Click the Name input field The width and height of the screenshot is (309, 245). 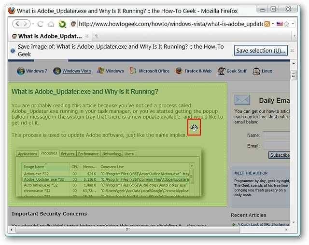coord(276,136)
